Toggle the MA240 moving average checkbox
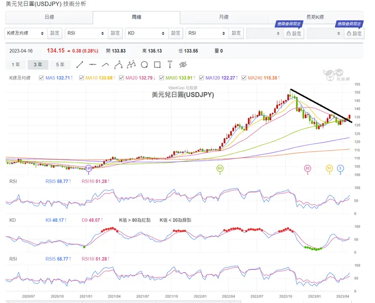375x303 pixels. [x=244, y=78]
